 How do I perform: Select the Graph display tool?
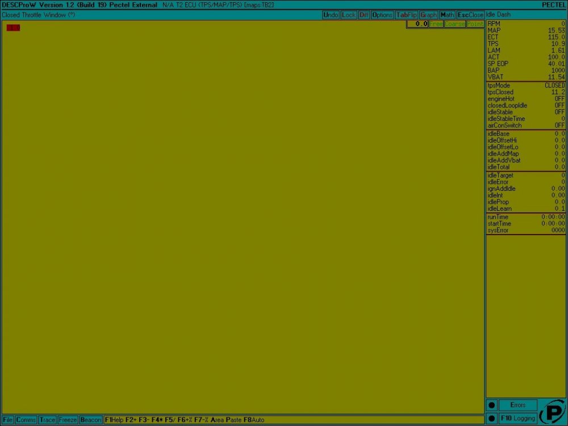coord(428,15)
